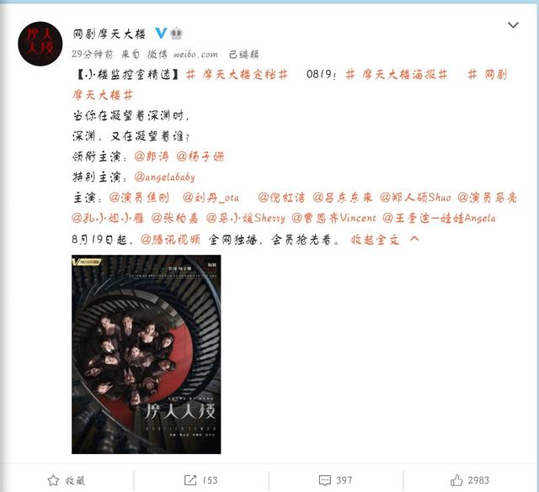Open @angelababy mention profile
The width and height of the screenshot is (539, 492).
pyautogui.click(x=165, y=177)
